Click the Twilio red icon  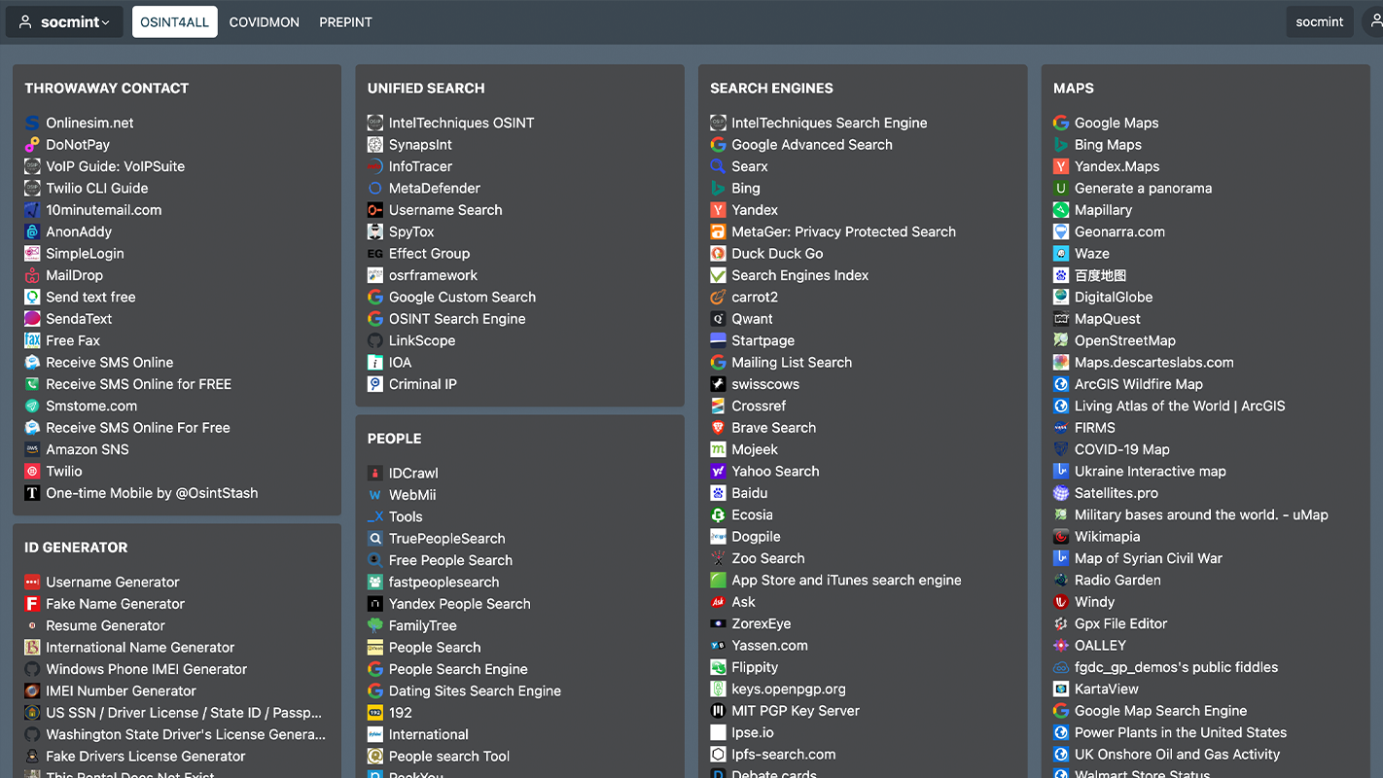32,471
